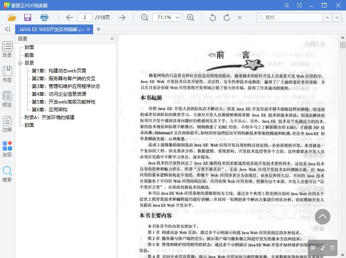Switch to JAVA EE WEB开发实例精解 tab
The width and height of the screenshot is (346, 258).
52,29
